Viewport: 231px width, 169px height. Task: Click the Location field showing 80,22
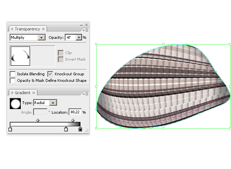coord(75,112)
